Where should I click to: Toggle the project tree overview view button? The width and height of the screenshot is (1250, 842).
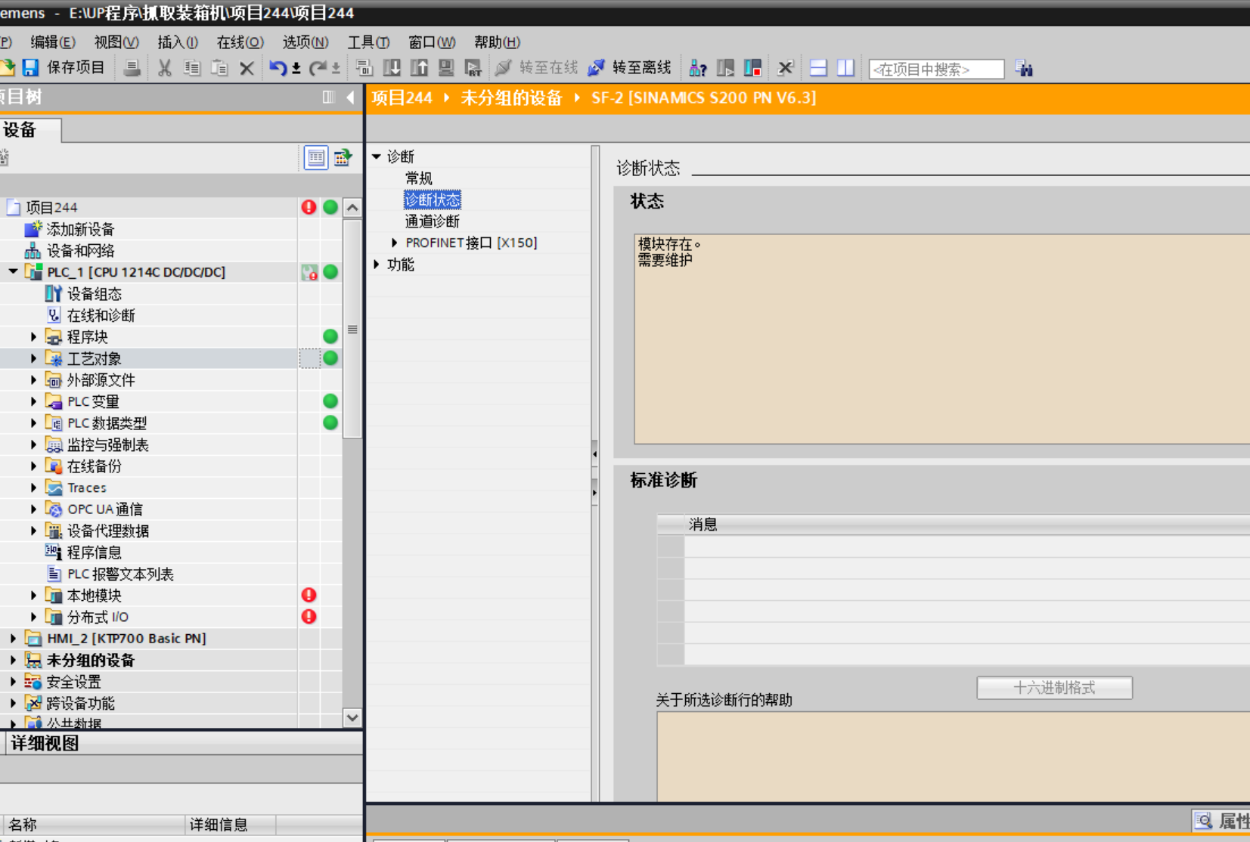(316, 157)
